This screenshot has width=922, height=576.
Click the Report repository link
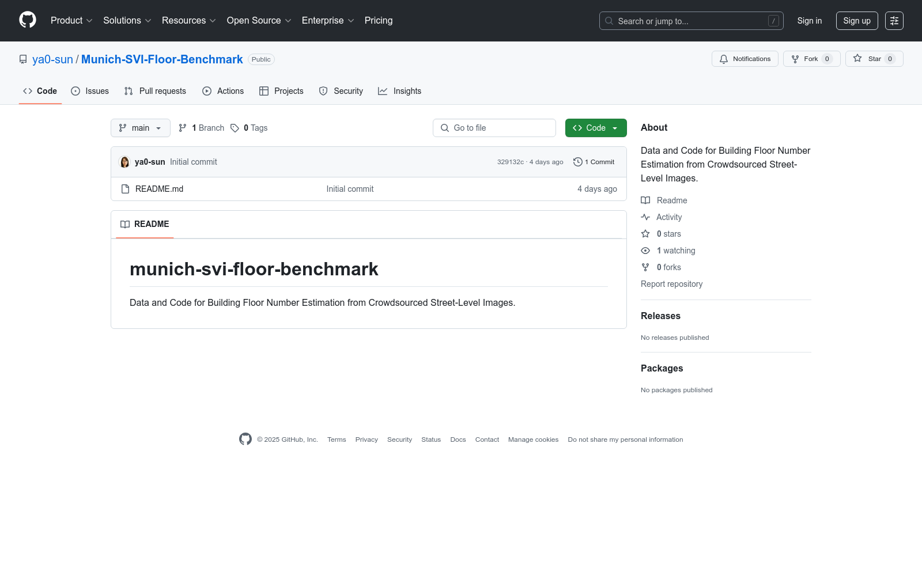pos(672,284)
